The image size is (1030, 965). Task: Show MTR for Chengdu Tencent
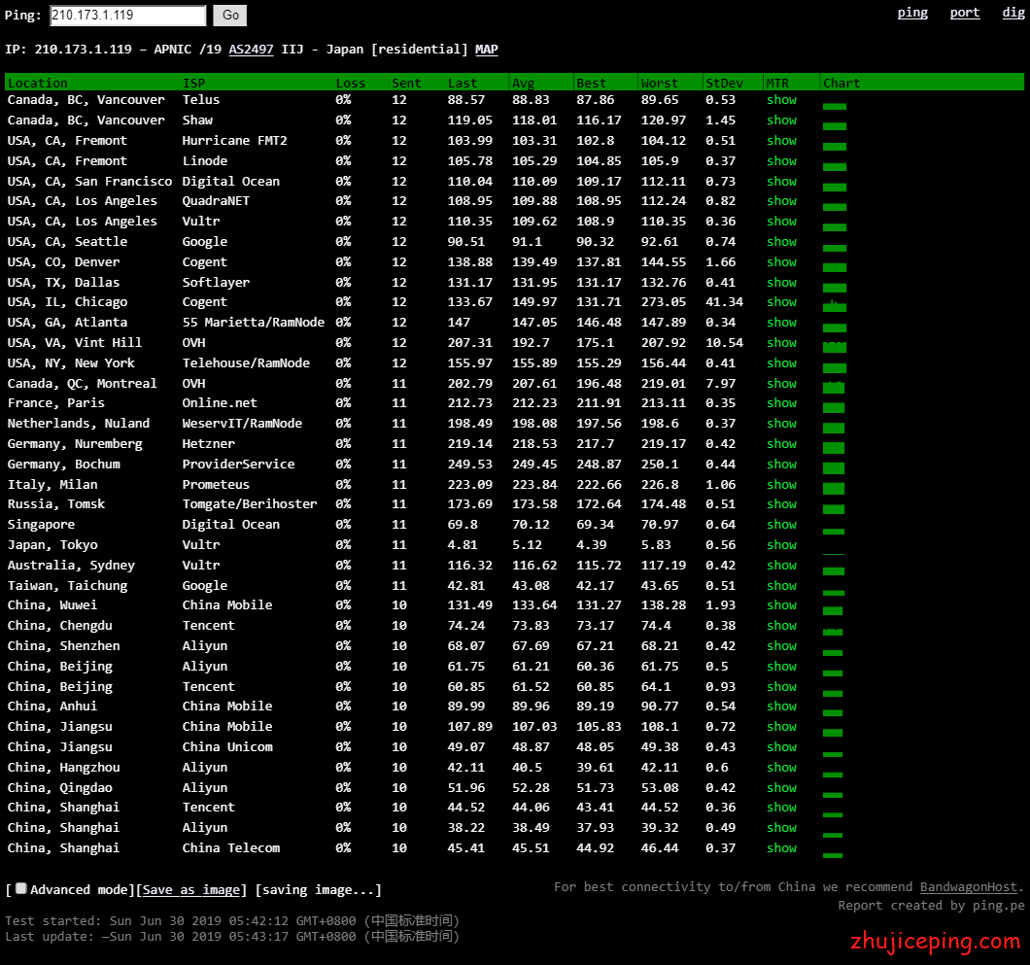pos(781,626)
